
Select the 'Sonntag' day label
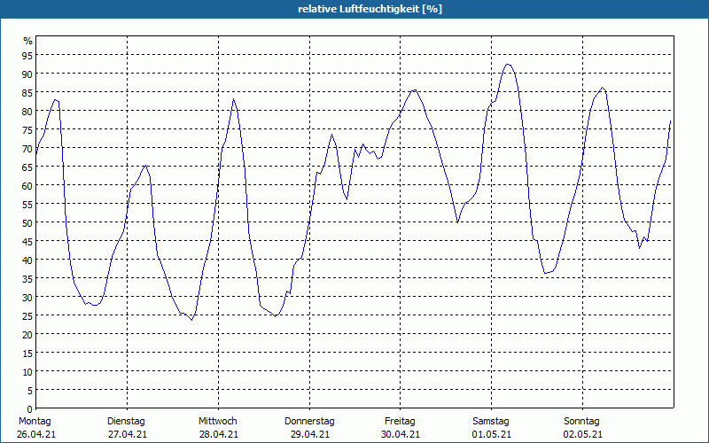coord(582,421)
